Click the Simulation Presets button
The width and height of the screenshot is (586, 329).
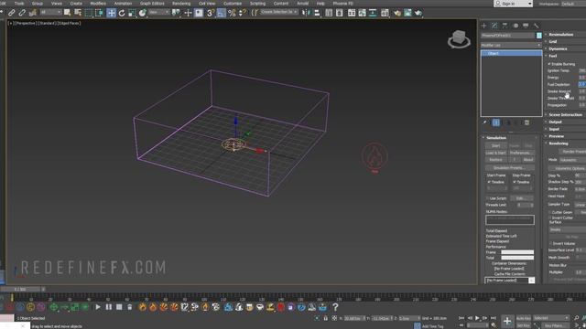coord(510,168)
